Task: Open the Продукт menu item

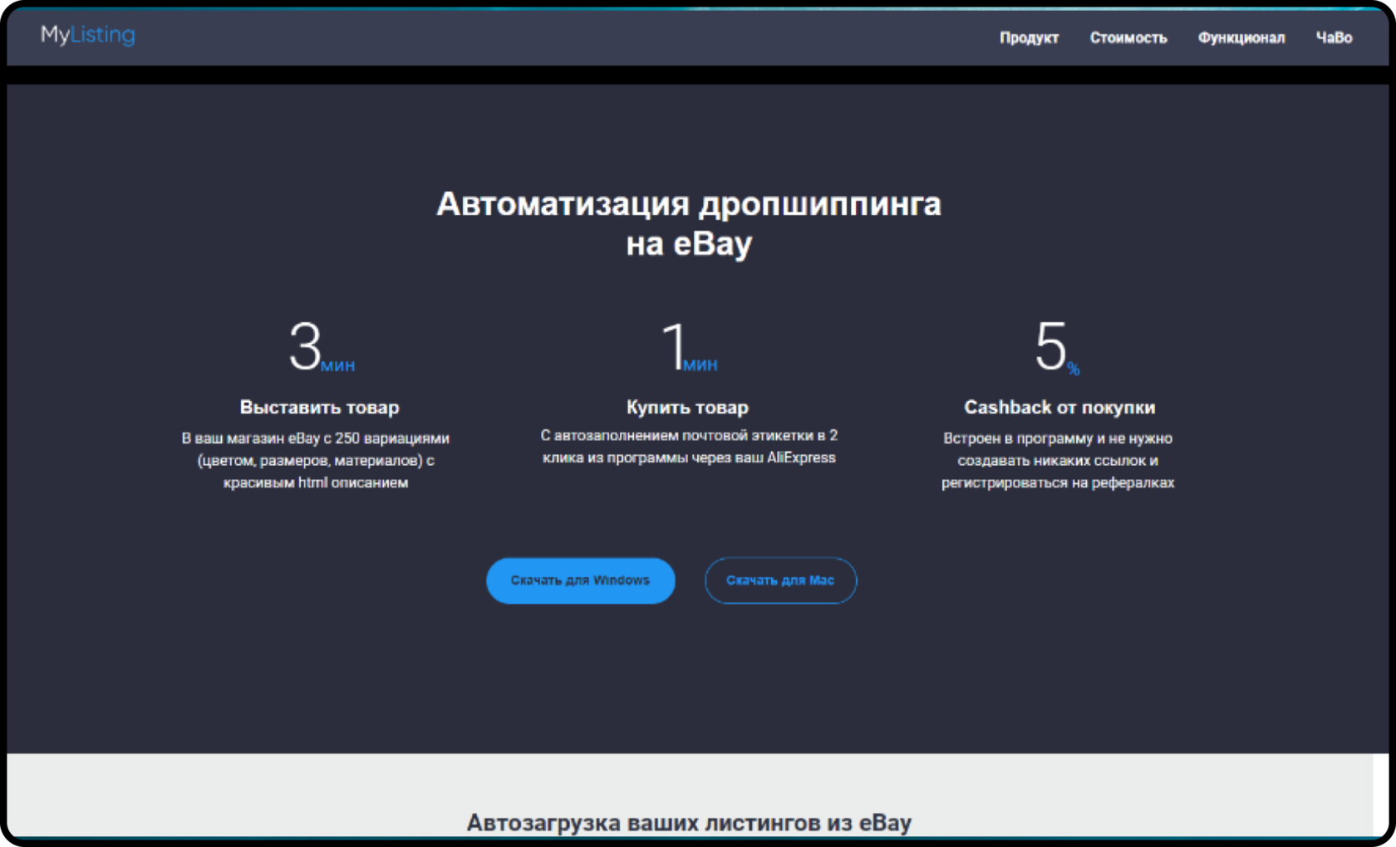Action: click(1029, 37)
